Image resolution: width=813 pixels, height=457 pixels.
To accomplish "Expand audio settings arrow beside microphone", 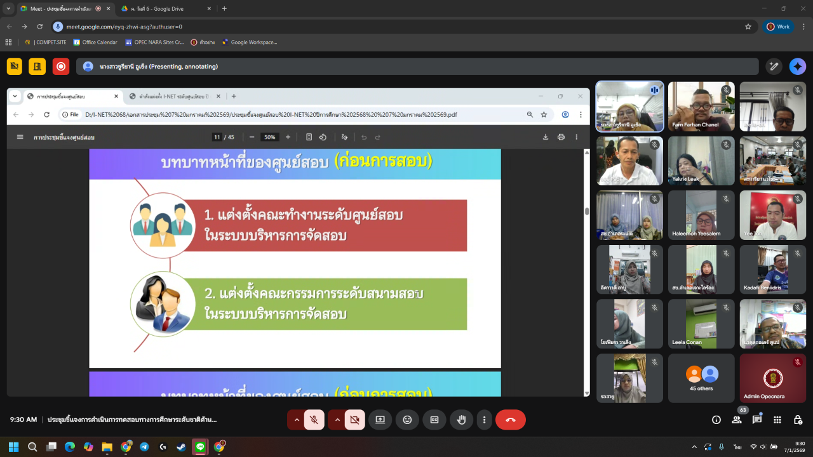I will point(296,420).
